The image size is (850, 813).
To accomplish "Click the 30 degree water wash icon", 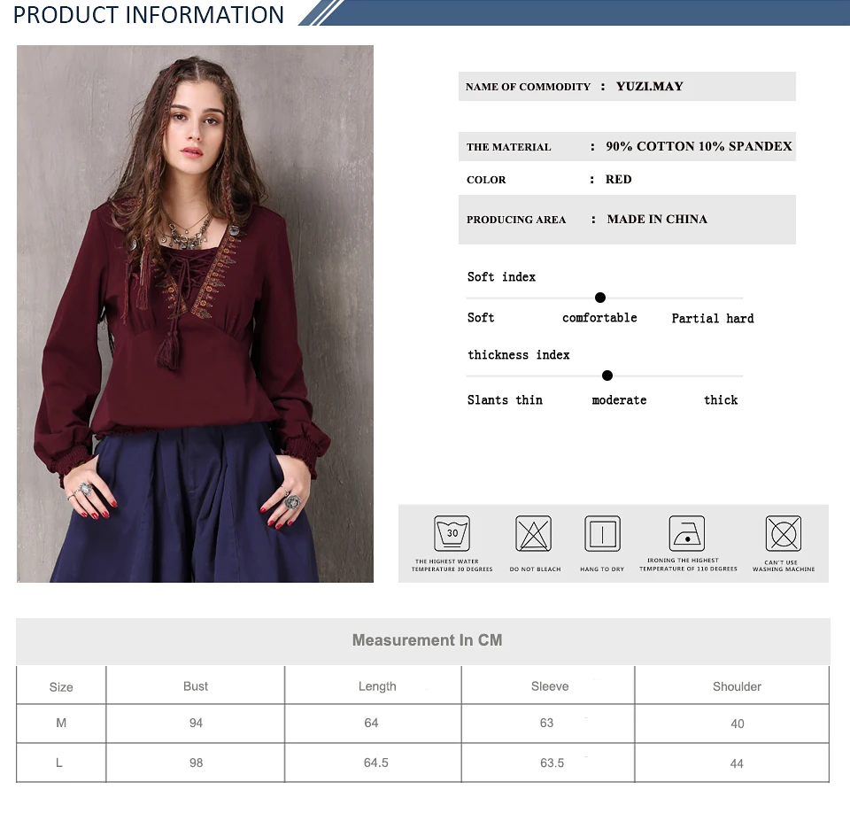I will [452, 533].
